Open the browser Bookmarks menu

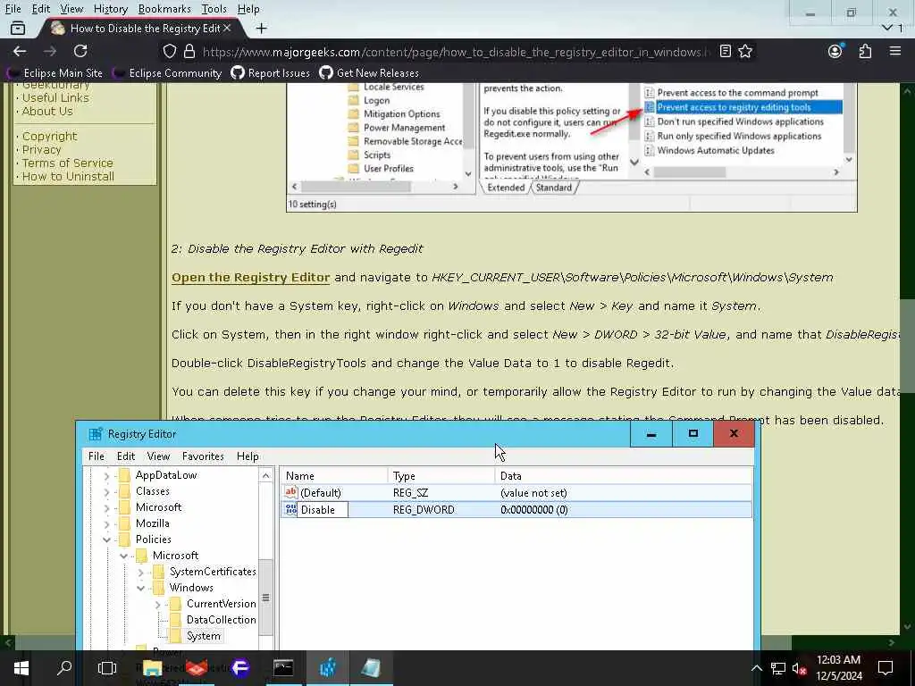[x=164, y=9]
